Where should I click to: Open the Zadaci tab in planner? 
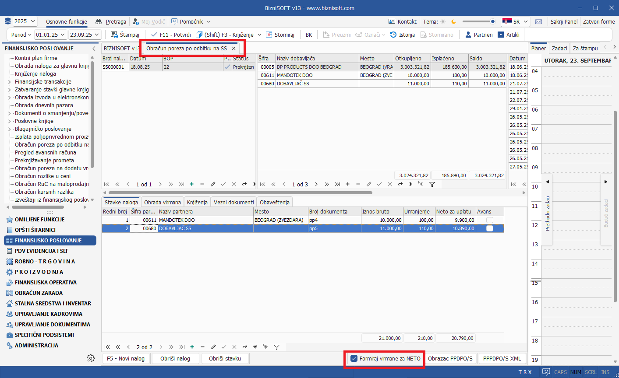point(559,48)
